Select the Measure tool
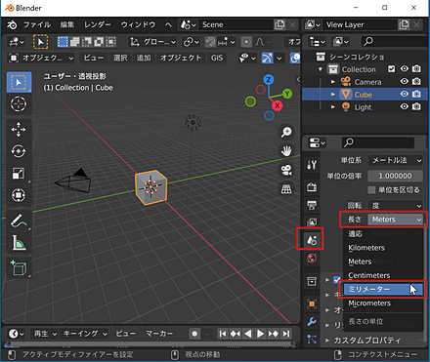 point(19,242)
